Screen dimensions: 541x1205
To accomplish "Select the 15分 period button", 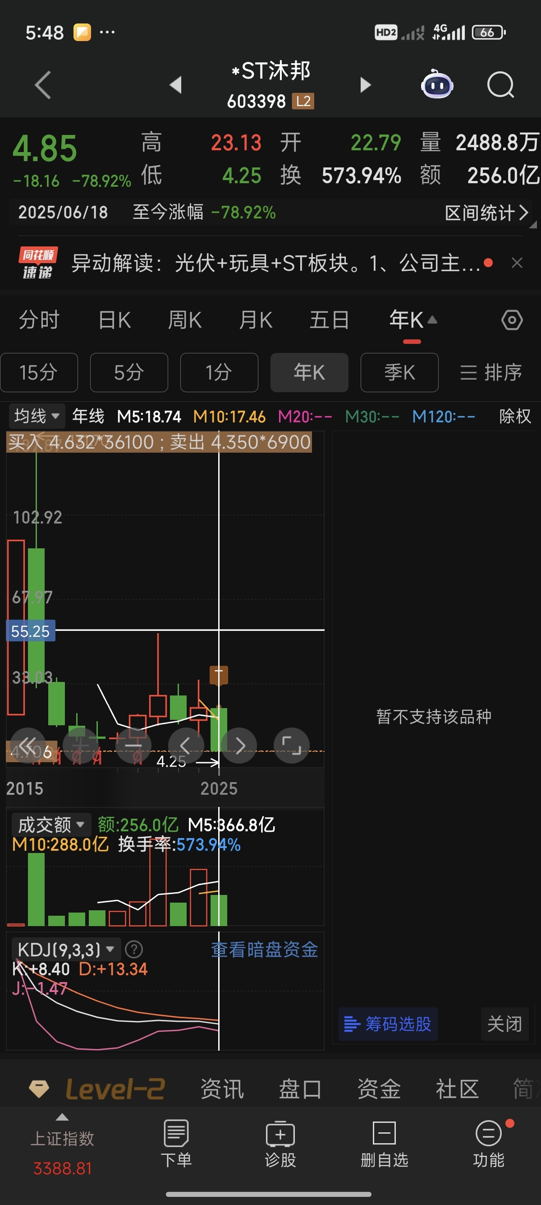I will pyautogui.click(x=39, y=372).
